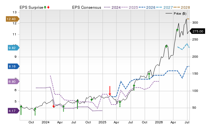Click the 12.40 brown EPS value tag

pyautogui.click(x=13, y=19)
